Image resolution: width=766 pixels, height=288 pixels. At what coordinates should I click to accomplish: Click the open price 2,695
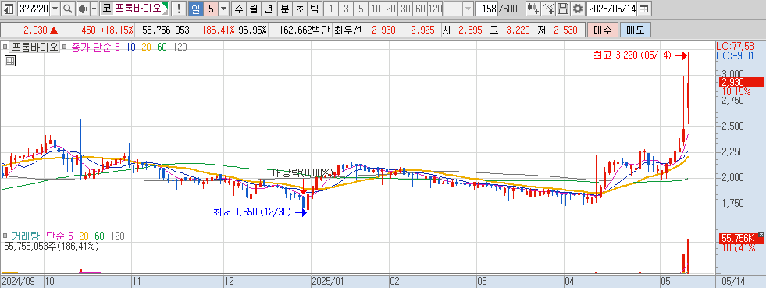[469, 30]
